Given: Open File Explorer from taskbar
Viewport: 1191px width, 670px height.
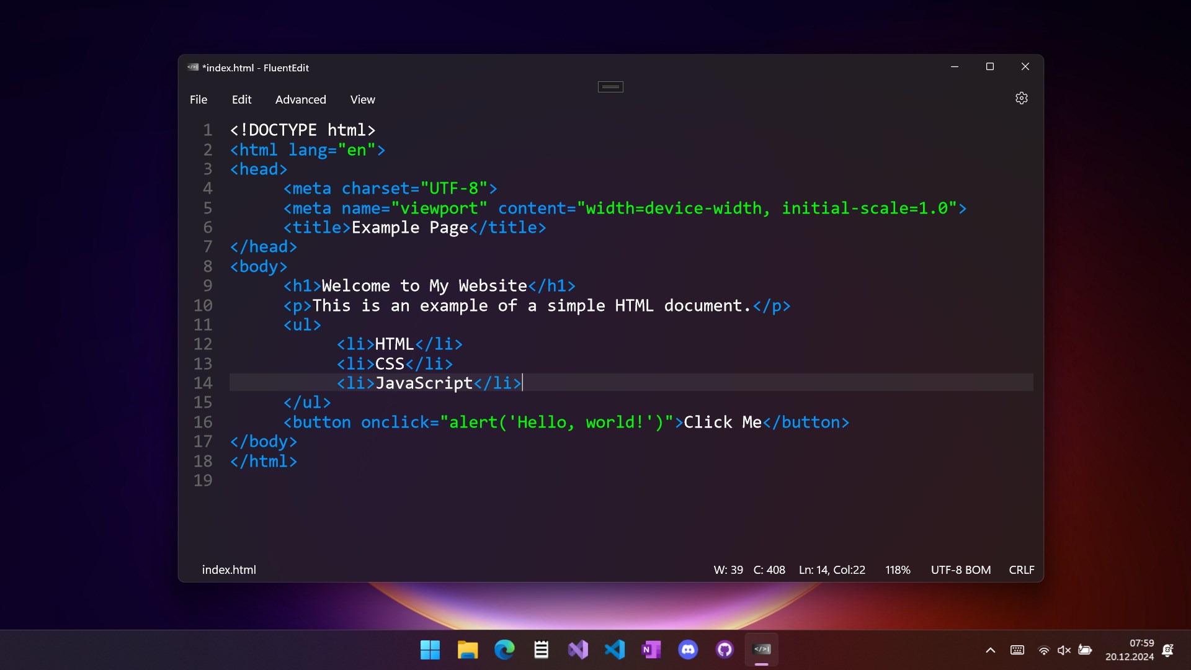Looking at the screenshot, I should click(467, 650).
